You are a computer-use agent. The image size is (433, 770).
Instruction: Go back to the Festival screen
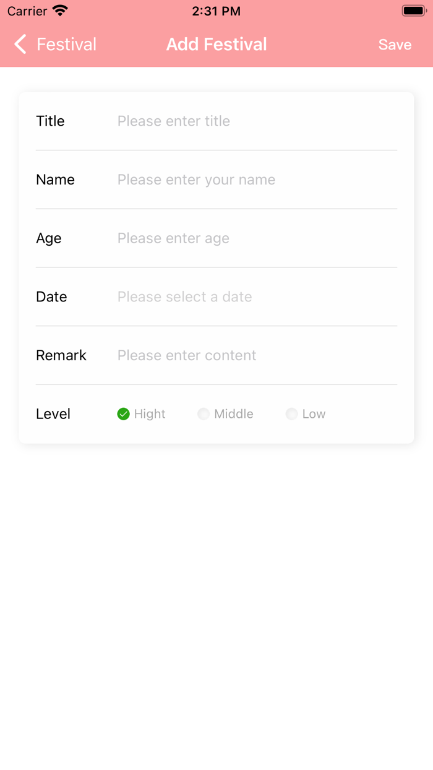tap(54, 44)
